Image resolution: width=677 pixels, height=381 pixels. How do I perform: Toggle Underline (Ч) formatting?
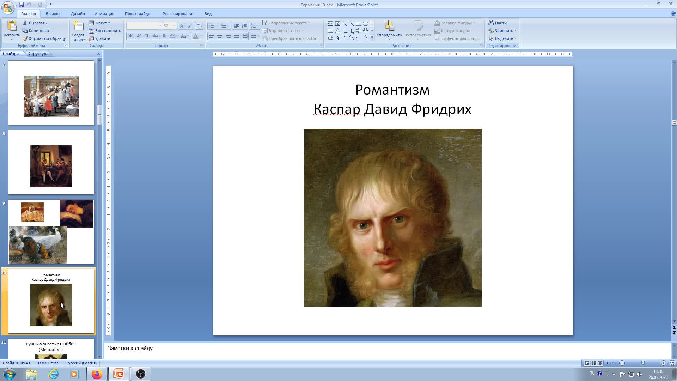147,36
